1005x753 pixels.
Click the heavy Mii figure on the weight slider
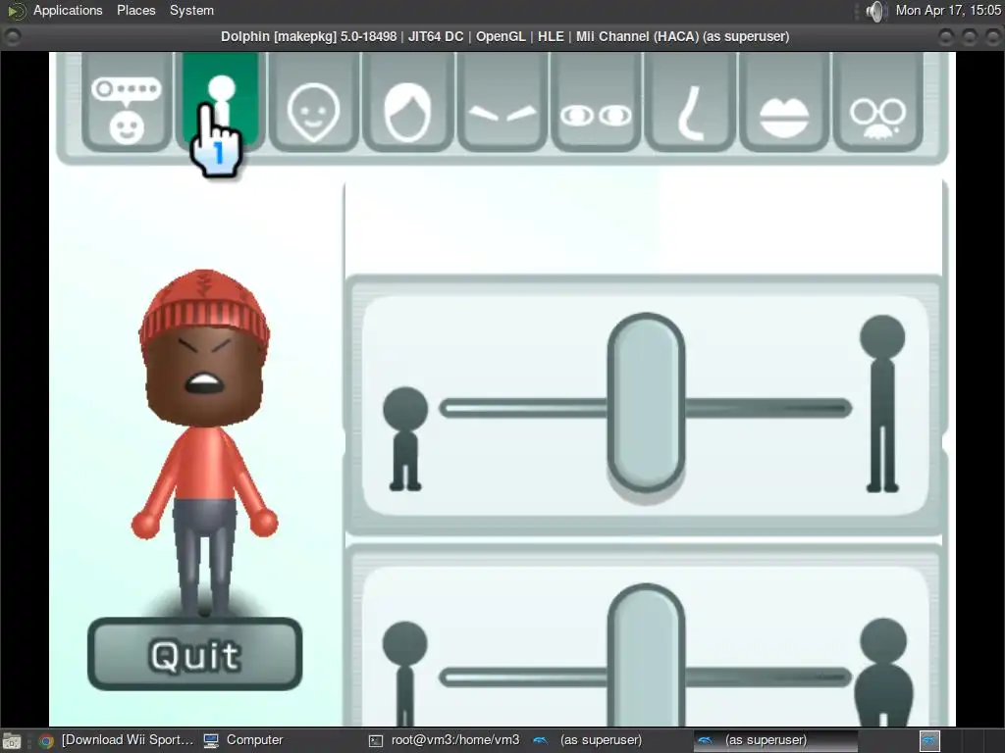[883, 673]
